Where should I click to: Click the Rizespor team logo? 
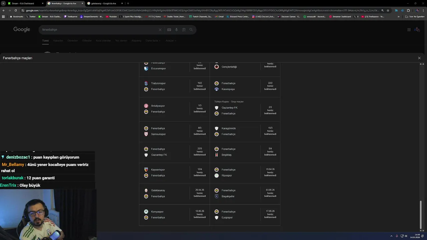click(217, 175)
